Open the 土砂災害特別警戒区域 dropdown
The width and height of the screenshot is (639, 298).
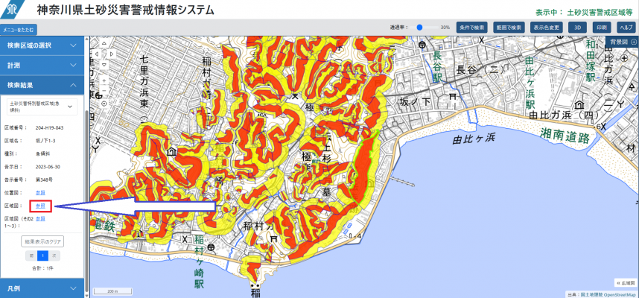pyautogui.click(x=43, y=107)
